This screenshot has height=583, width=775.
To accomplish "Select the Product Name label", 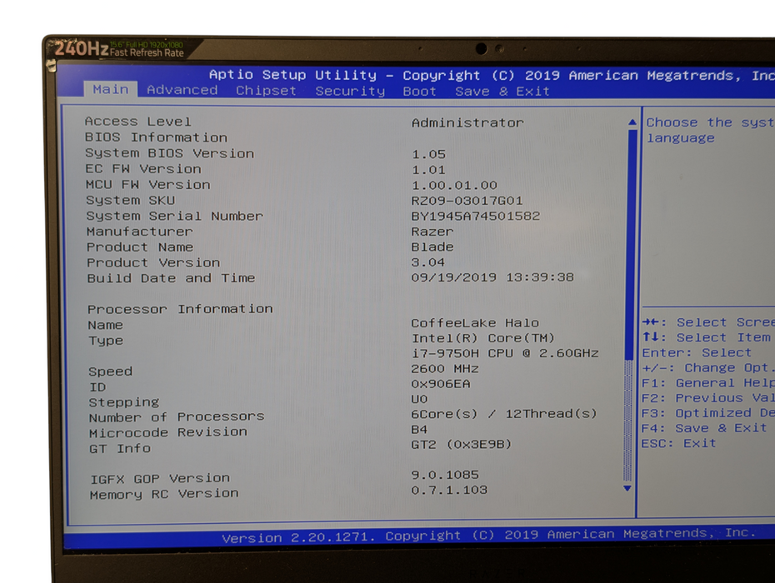I will (140, 247).
